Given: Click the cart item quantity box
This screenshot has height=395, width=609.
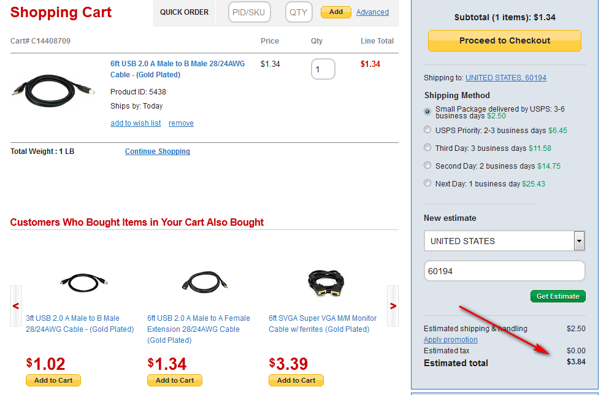Looking at the screenshot, I should coord(323,69).
